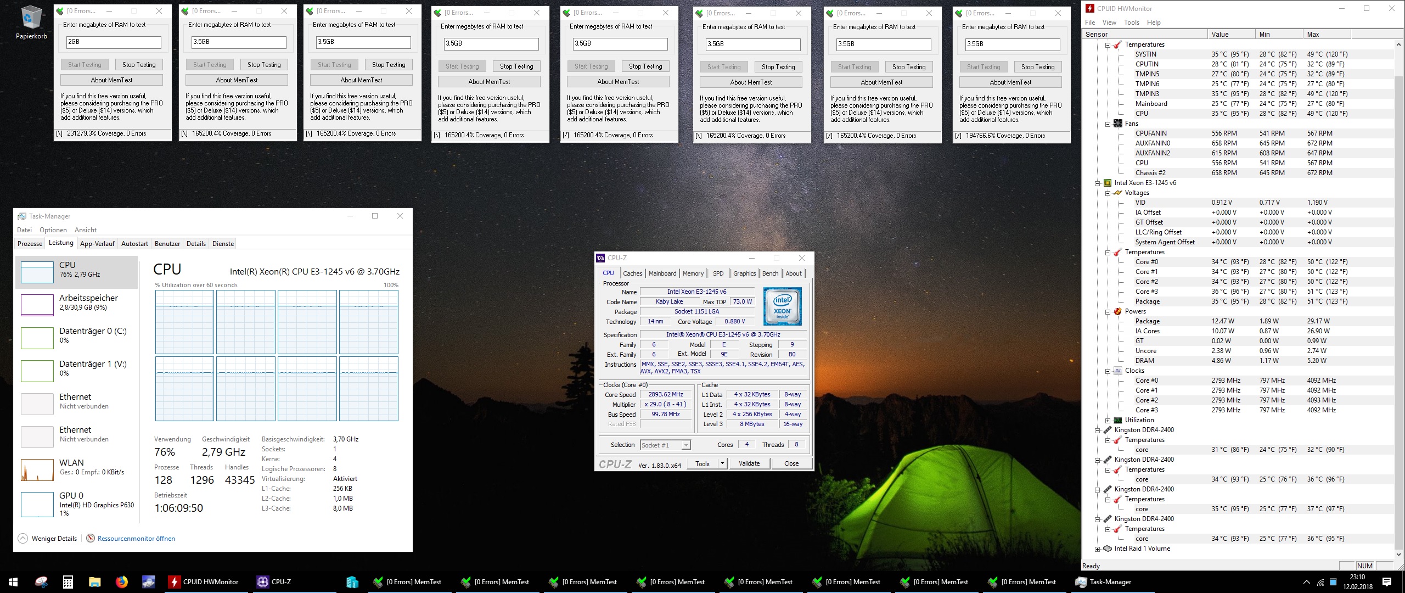
Task: Switch to the Memory tab in CPU-Z
Action: tap(693, 273)
